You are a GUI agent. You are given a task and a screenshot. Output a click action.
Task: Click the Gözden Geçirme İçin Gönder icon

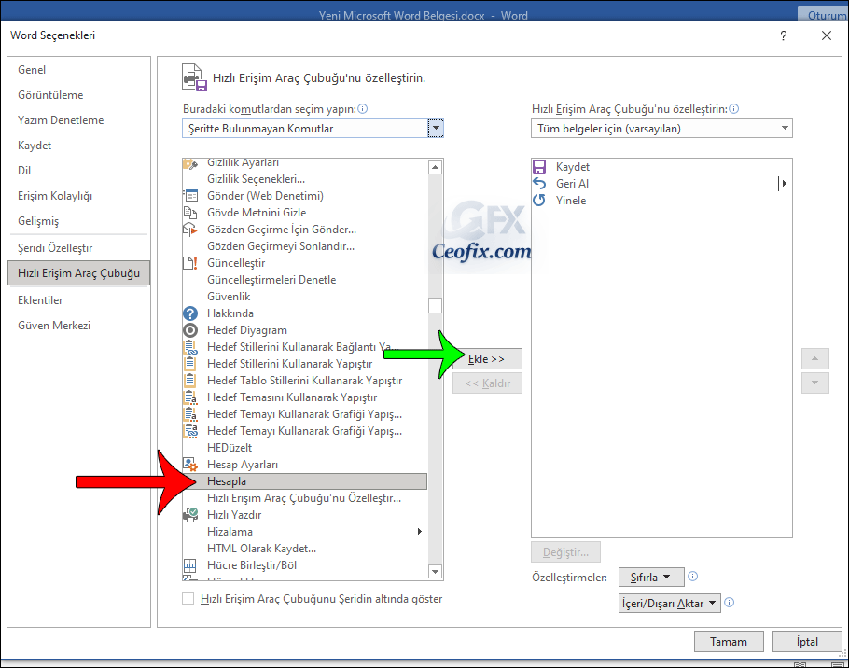(190, 230)
